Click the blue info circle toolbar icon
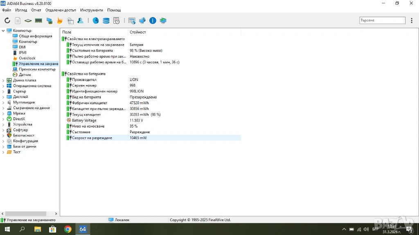 pos(153,20)
